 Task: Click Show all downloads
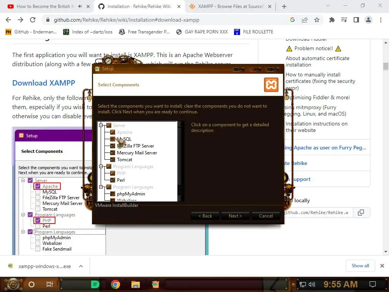coord(360,266)
